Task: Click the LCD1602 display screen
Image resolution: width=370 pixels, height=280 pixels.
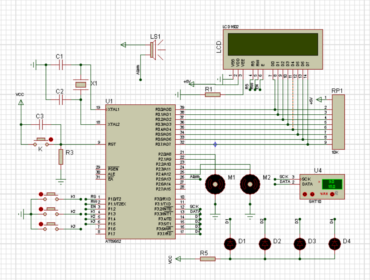Action: click(272, 44)
